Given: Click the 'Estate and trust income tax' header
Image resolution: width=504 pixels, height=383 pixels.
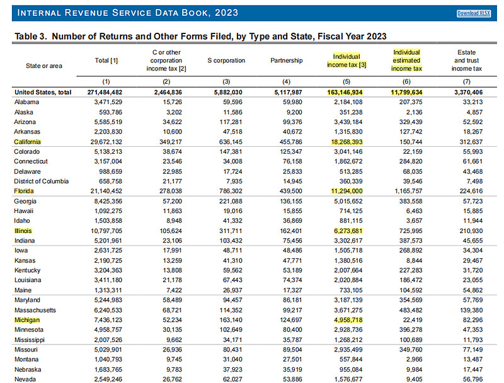Looking at the screenshot, I should tap(466, 60).
